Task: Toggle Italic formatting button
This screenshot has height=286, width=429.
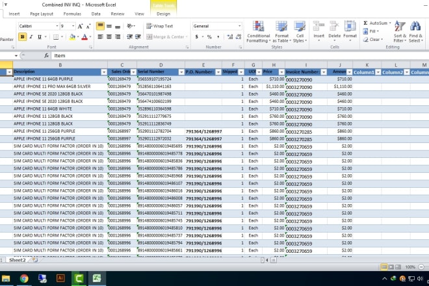Action: pos(31,36)
